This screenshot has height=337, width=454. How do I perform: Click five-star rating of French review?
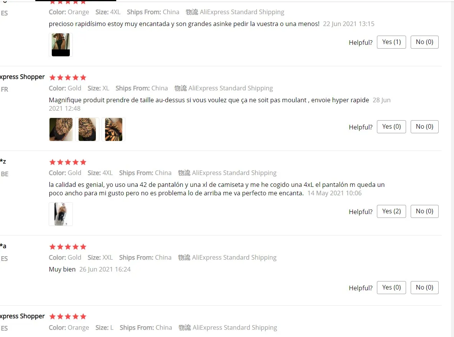68,77
